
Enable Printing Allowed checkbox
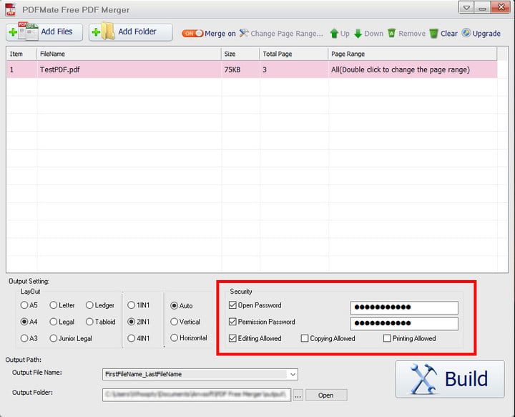pos(387,338)
